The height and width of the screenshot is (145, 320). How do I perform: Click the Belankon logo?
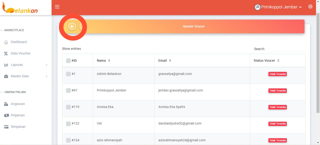point(20,8)
